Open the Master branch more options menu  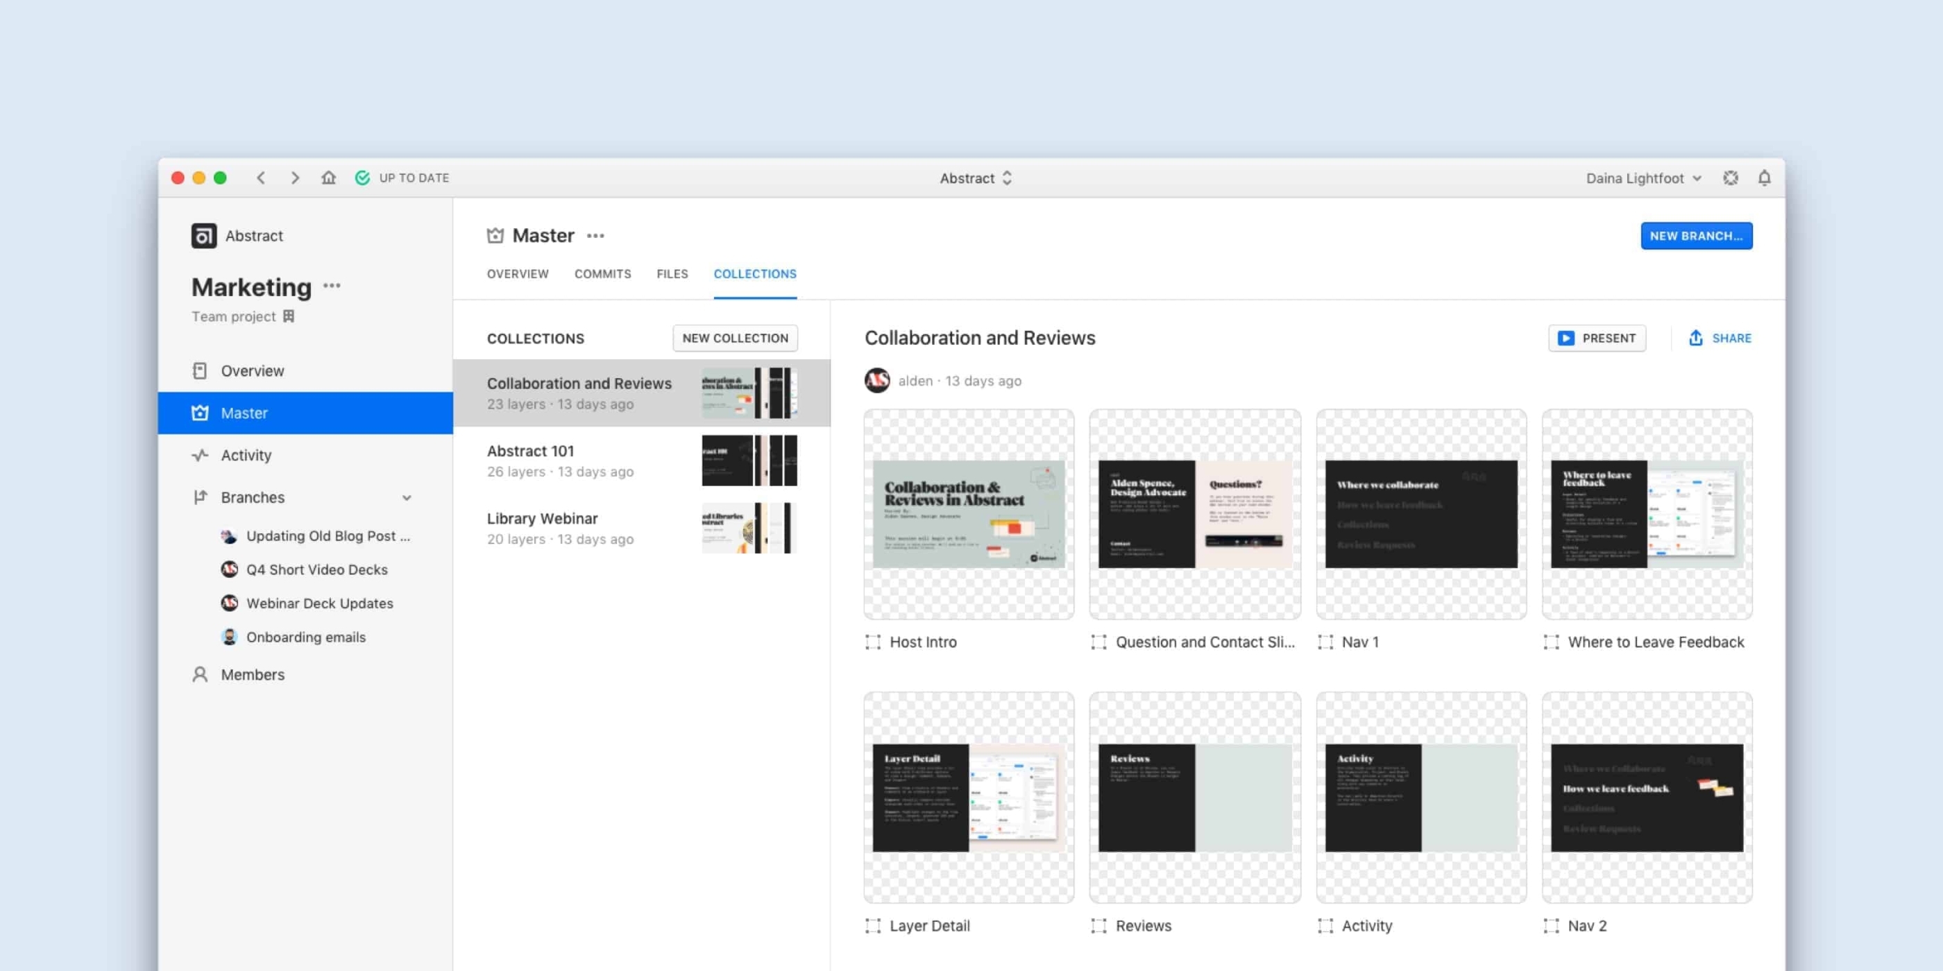pos(595,236)
